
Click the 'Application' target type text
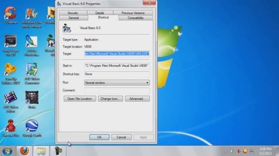(91, 39)
